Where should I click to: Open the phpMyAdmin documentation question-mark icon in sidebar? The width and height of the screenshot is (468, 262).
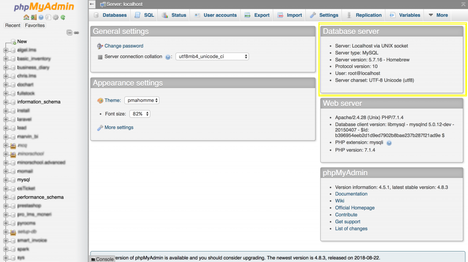pyautogui.click(x=41, y=17)
